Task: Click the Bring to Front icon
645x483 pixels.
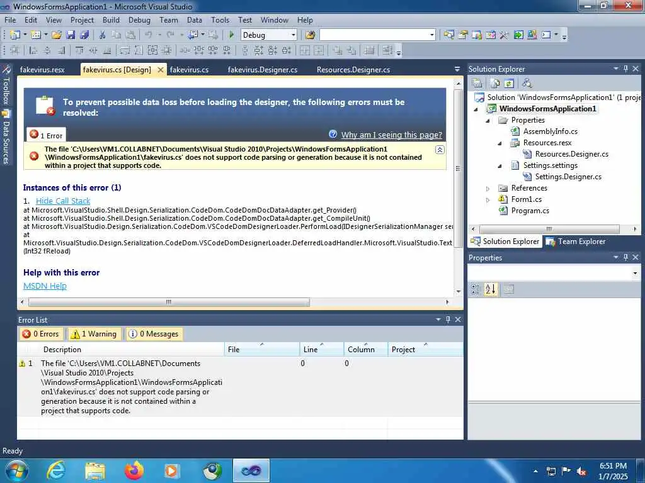Action: coord(338,50)
